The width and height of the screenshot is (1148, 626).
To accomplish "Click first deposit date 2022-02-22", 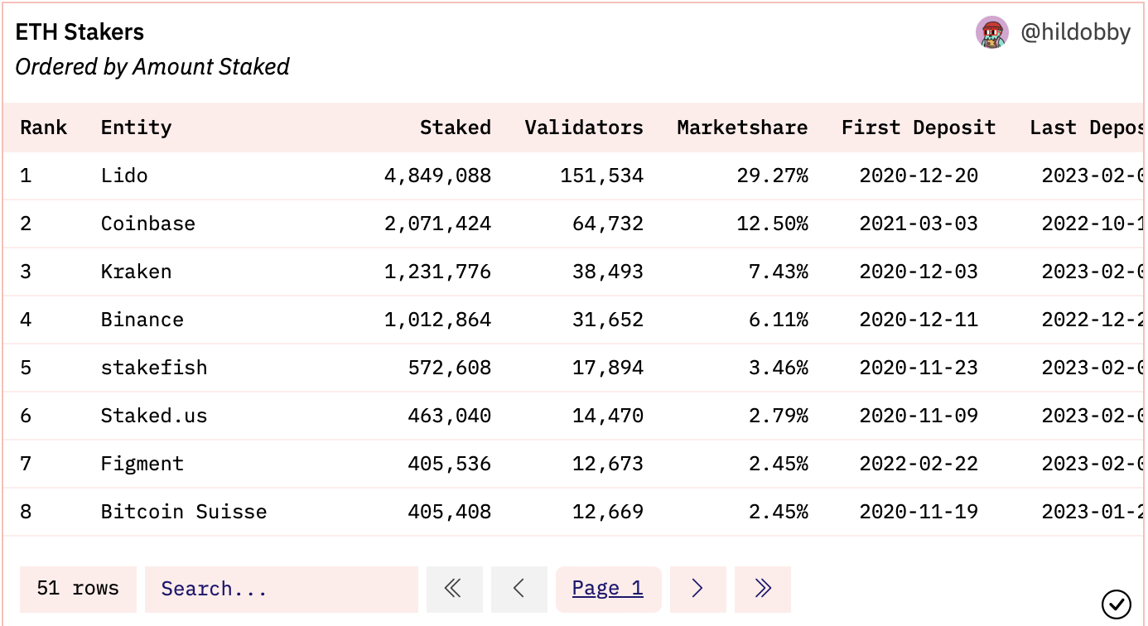I will coord(919,464).
